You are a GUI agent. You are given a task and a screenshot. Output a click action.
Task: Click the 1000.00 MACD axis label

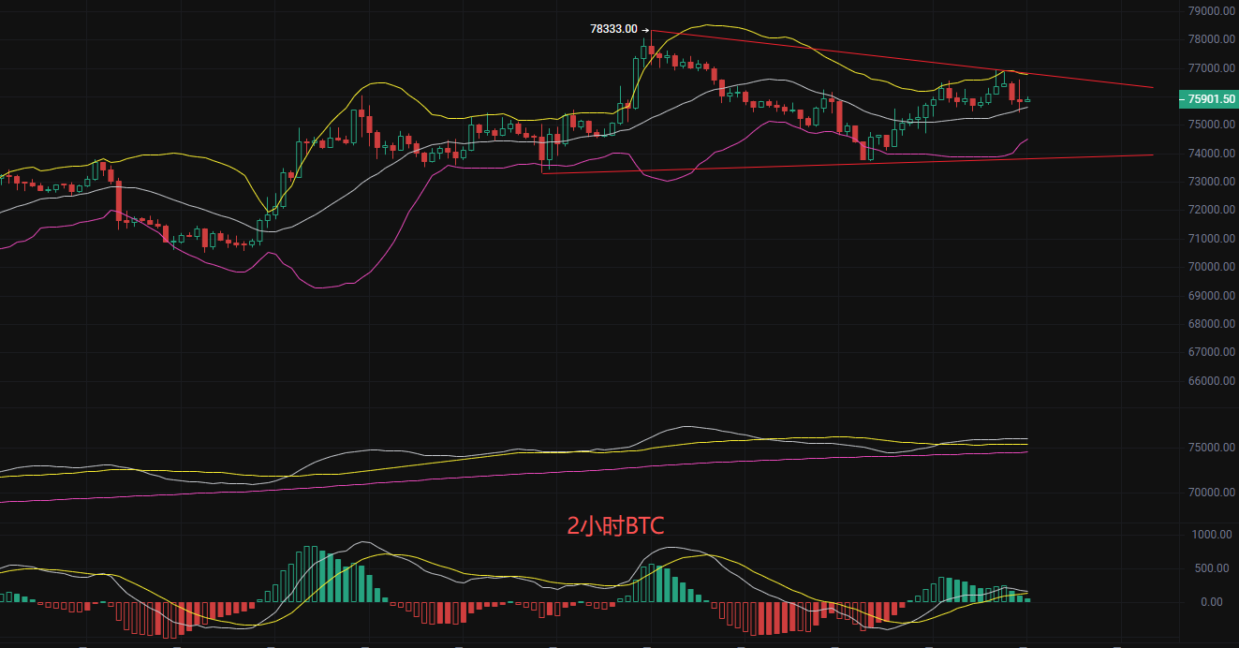tap(1214, 535)
